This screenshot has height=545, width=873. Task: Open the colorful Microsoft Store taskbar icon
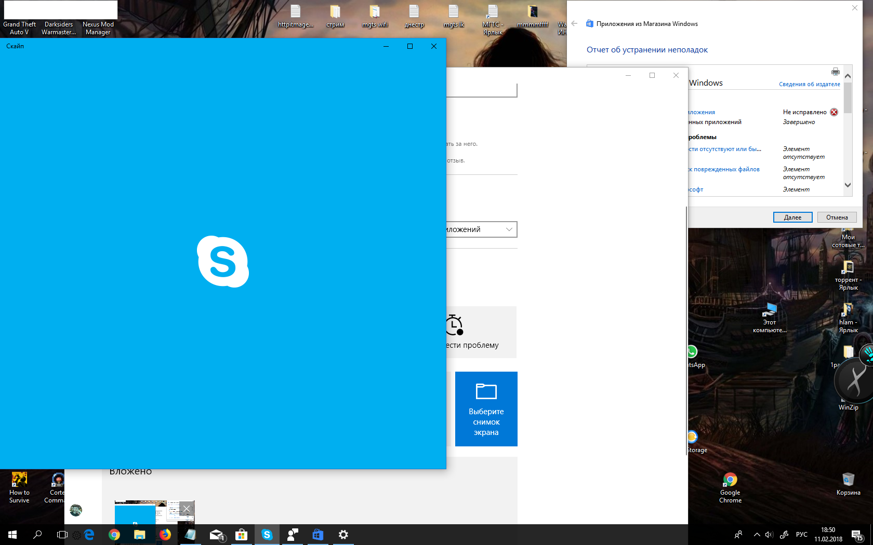tap(241, 535)
